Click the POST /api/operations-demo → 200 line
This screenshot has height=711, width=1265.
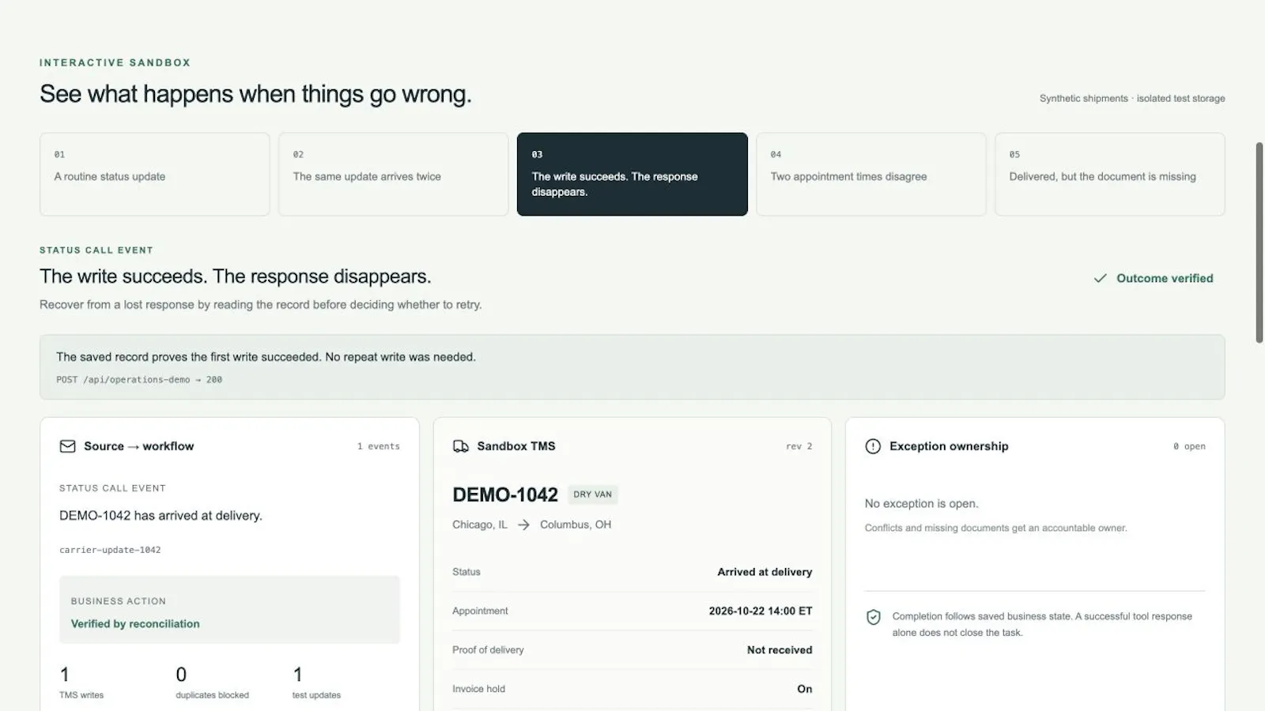coord(139,380)
